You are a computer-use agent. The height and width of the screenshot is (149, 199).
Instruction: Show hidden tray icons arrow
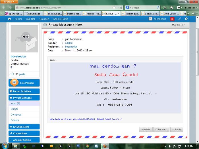click(165, 146)
